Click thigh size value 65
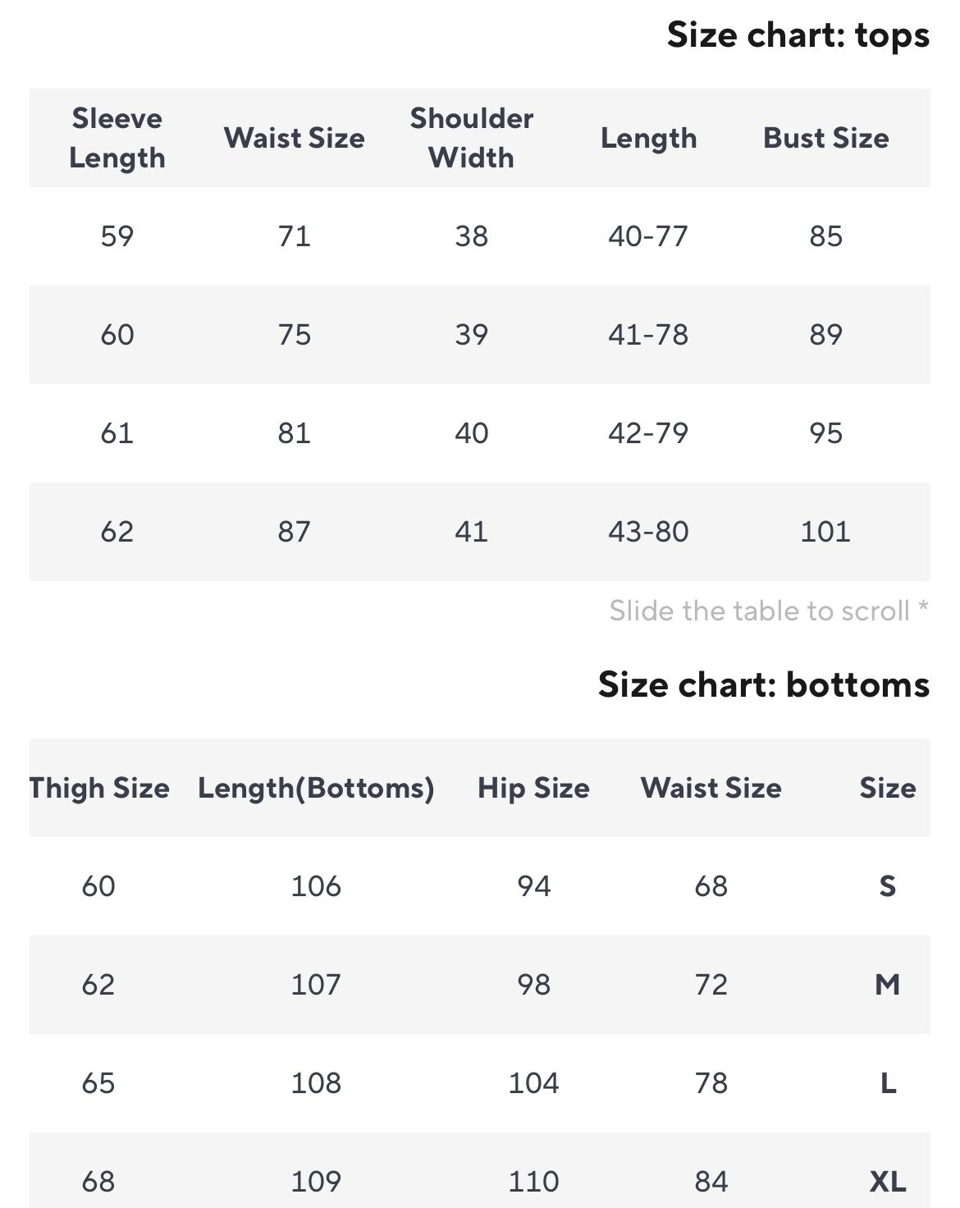The image size is (960, 1208). tap(98, 1083)
